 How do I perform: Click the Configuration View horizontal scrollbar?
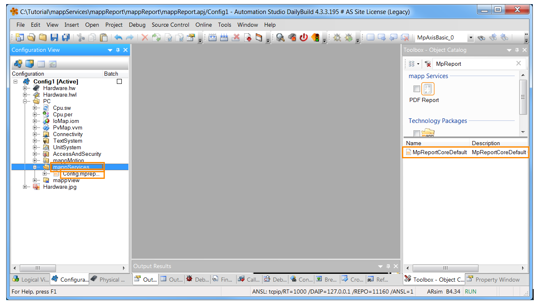click(70, 268)
